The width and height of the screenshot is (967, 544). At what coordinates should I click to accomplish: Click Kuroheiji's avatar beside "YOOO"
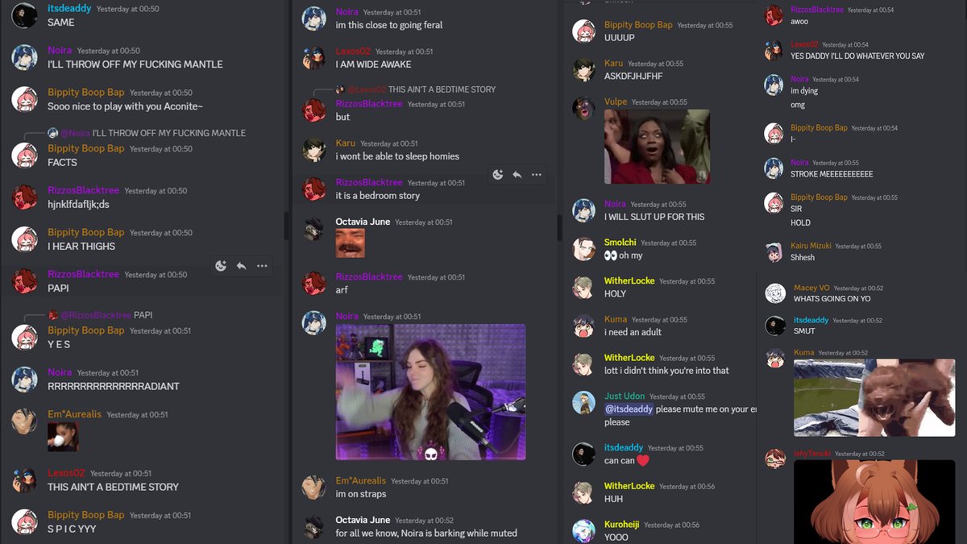[x=583, y=530]
